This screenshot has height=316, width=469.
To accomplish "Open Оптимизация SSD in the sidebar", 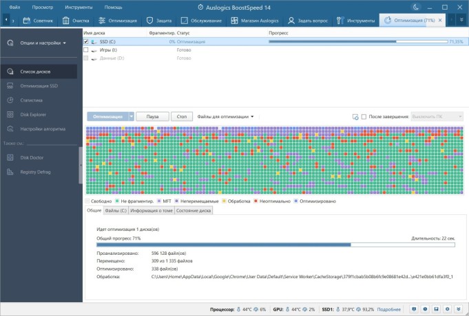I will click(38, 86).
